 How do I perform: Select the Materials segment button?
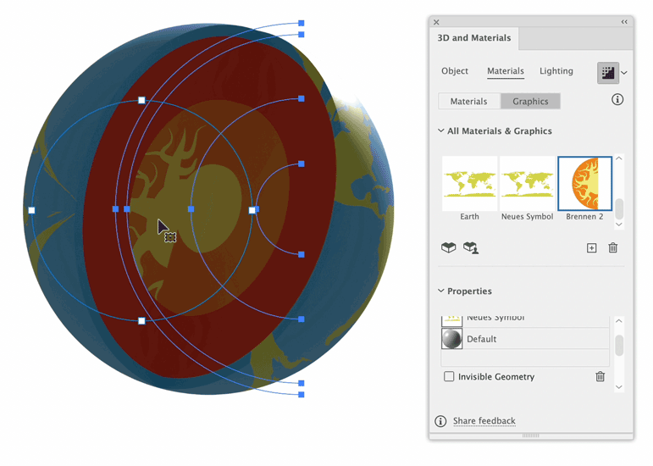pos(469,101)
